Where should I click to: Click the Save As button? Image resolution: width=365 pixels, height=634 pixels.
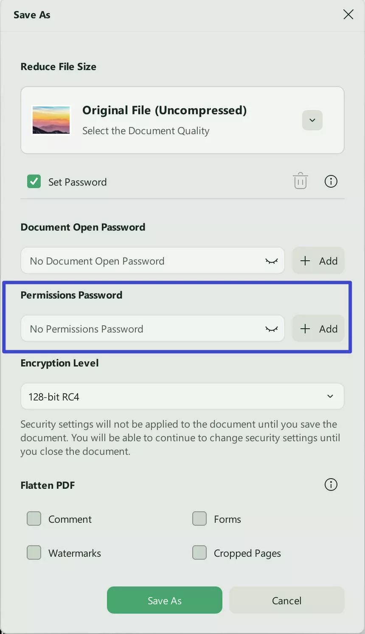click(164, 600)
